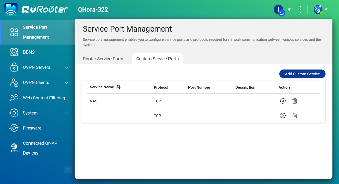Open Web Content Filtering in the sidebar
Screen dimensions: 339x184
[44, 98]
